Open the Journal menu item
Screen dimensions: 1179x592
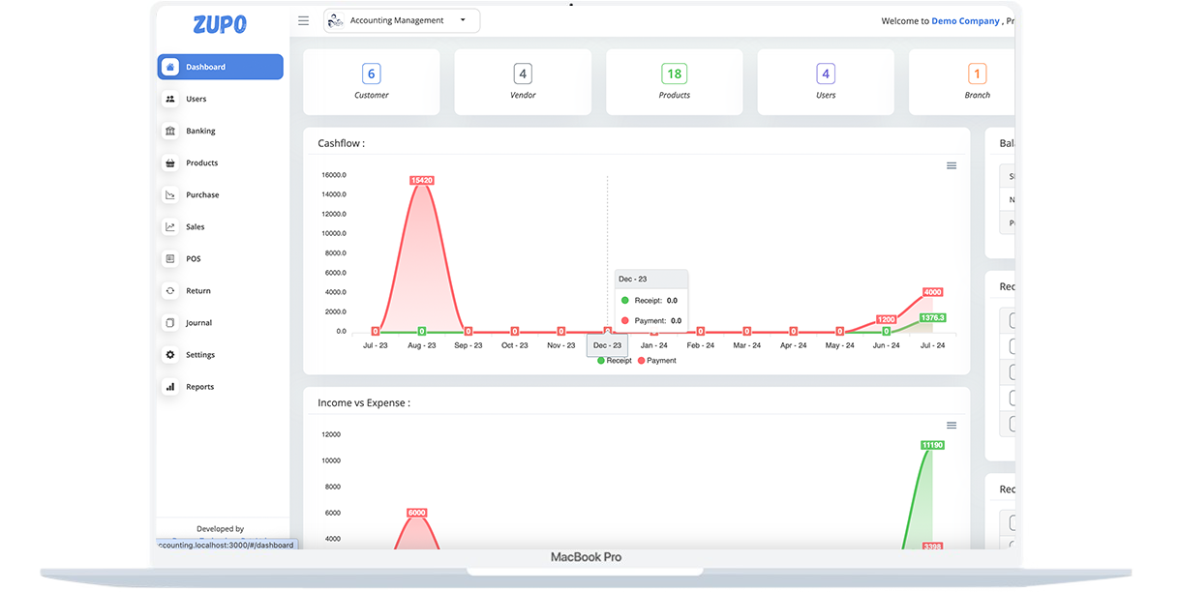198,323
